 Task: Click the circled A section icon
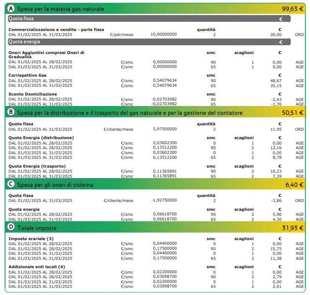tap(11, 8)
